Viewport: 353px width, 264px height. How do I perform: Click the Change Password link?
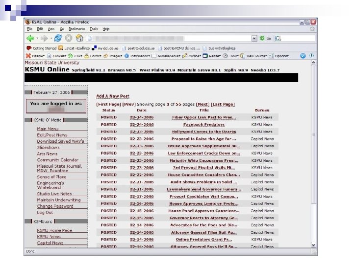[x=55, y=206]
